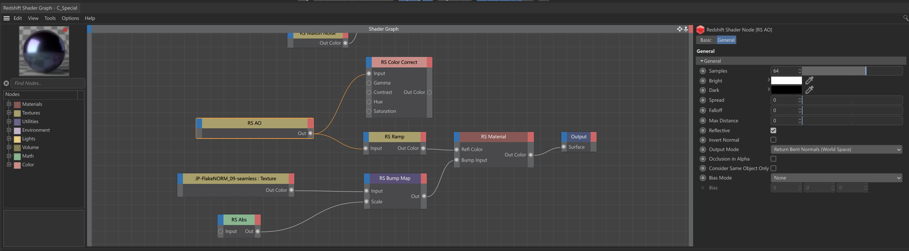Click the Dark color eyedropper icon
This screenshot has width=909, height=251.
(x=809, y=90)
